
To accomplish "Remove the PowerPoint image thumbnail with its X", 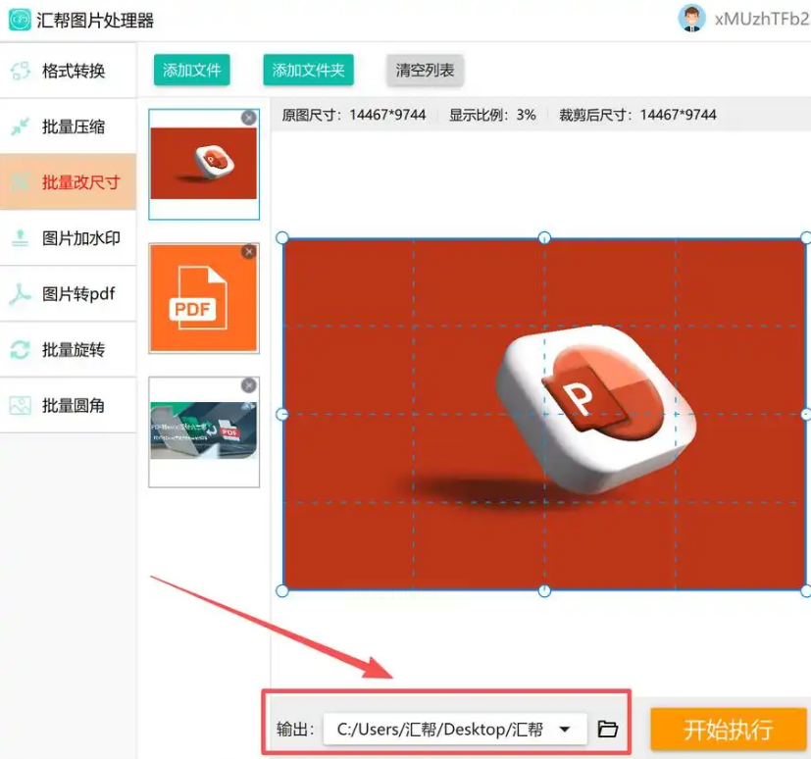I will (x=249, y=118).
